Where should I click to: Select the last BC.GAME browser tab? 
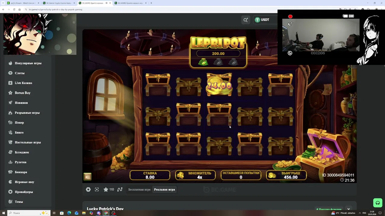tap(130, 3)
